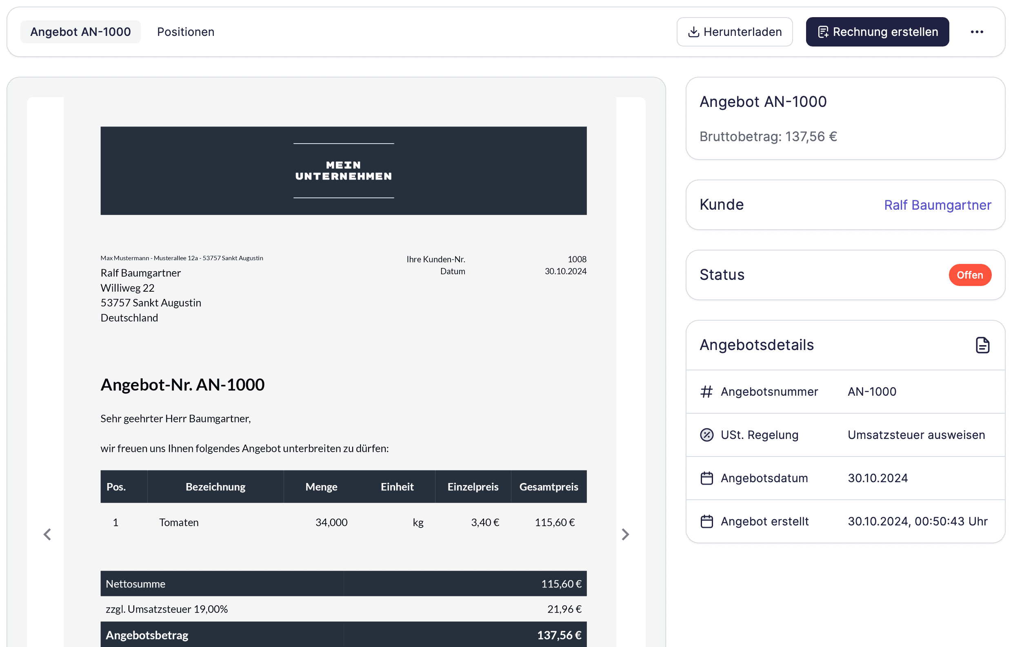Click the percent icon beside USt. Regelung
Image resolution: width=1013 pixels, height=647 pixels.
click(706, 435)
